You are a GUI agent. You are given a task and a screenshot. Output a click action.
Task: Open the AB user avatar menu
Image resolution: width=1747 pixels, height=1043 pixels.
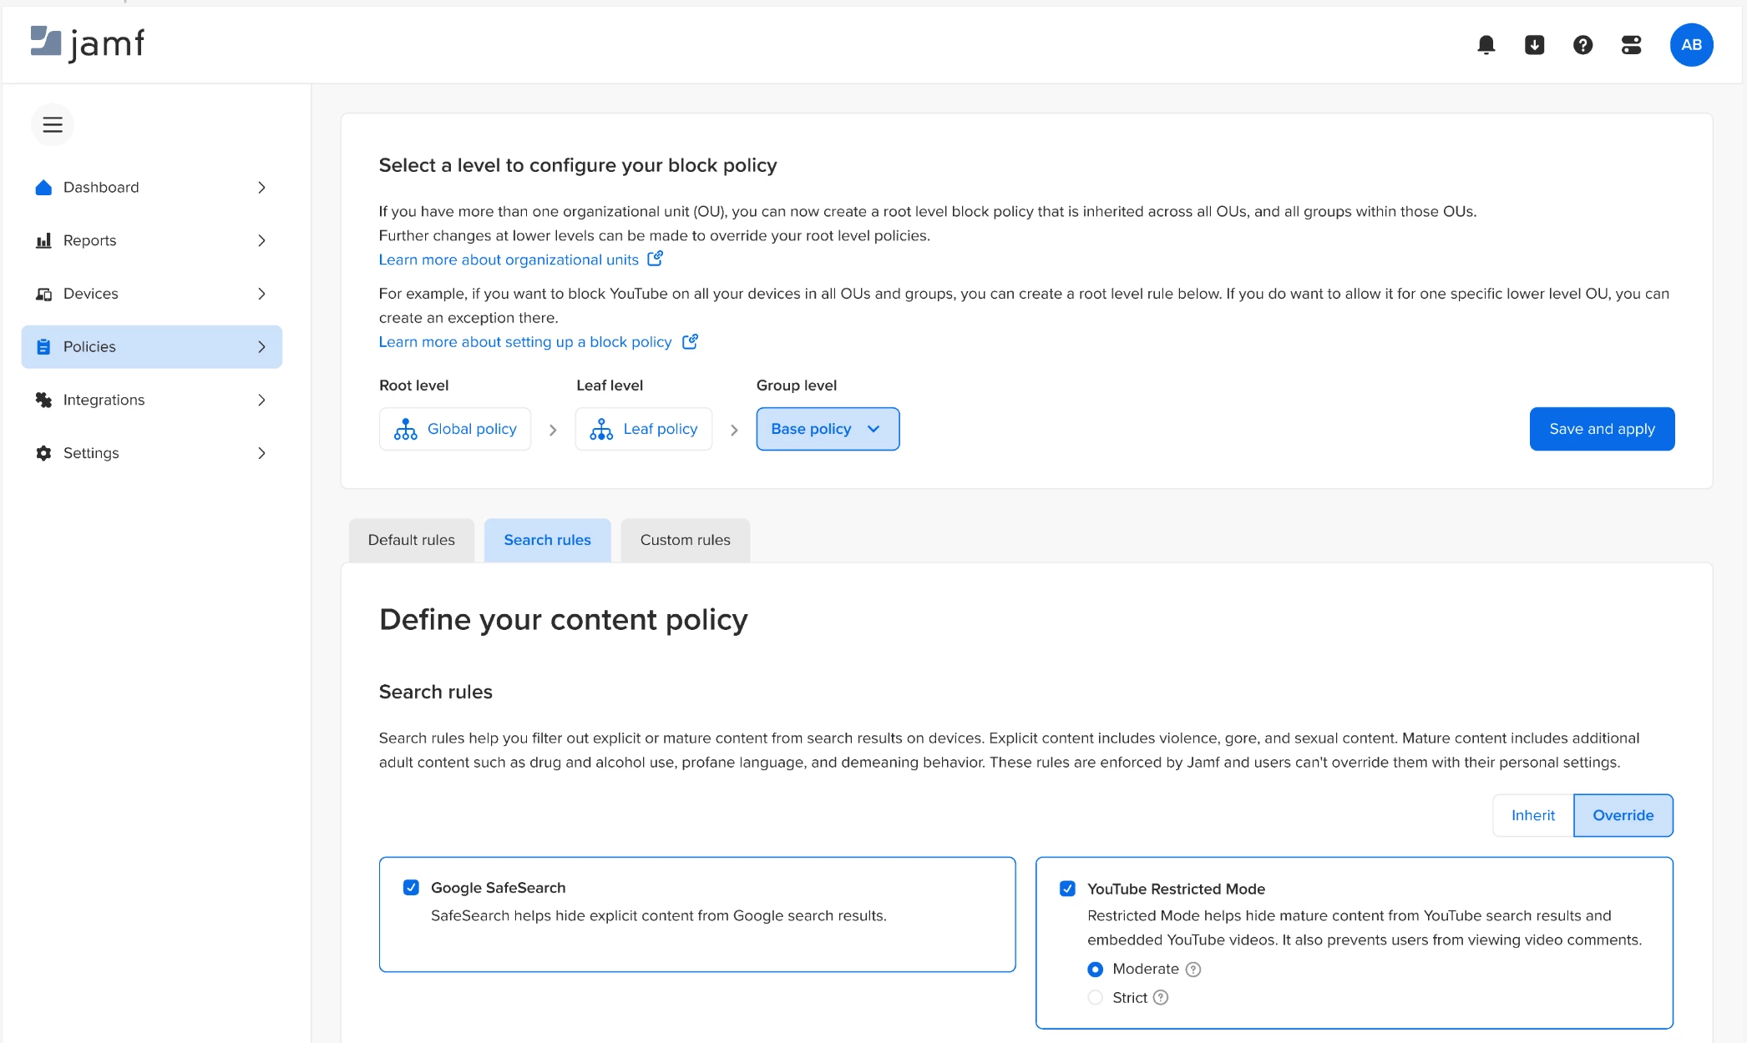[x=1691, y=45]
